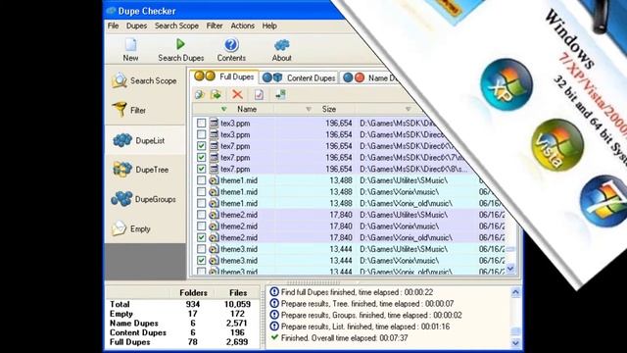Select DupeList in the sidebar

146,140
